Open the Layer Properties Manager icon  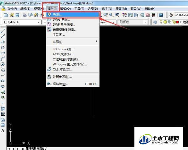pos(155,22)
